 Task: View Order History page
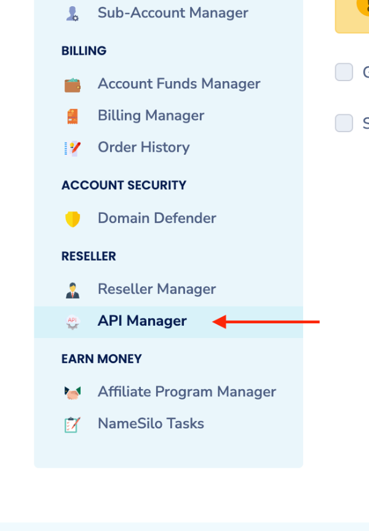coord(144,147)
